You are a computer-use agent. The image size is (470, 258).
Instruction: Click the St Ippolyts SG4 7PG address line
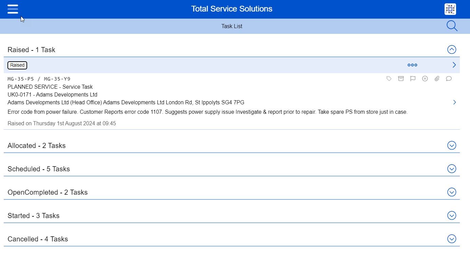pyautogui.click(x=126, y=102)
